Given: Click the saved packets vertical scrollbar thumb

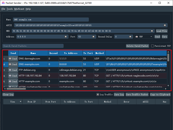Looking at the screenshot, I should click(x=168, y=57).
